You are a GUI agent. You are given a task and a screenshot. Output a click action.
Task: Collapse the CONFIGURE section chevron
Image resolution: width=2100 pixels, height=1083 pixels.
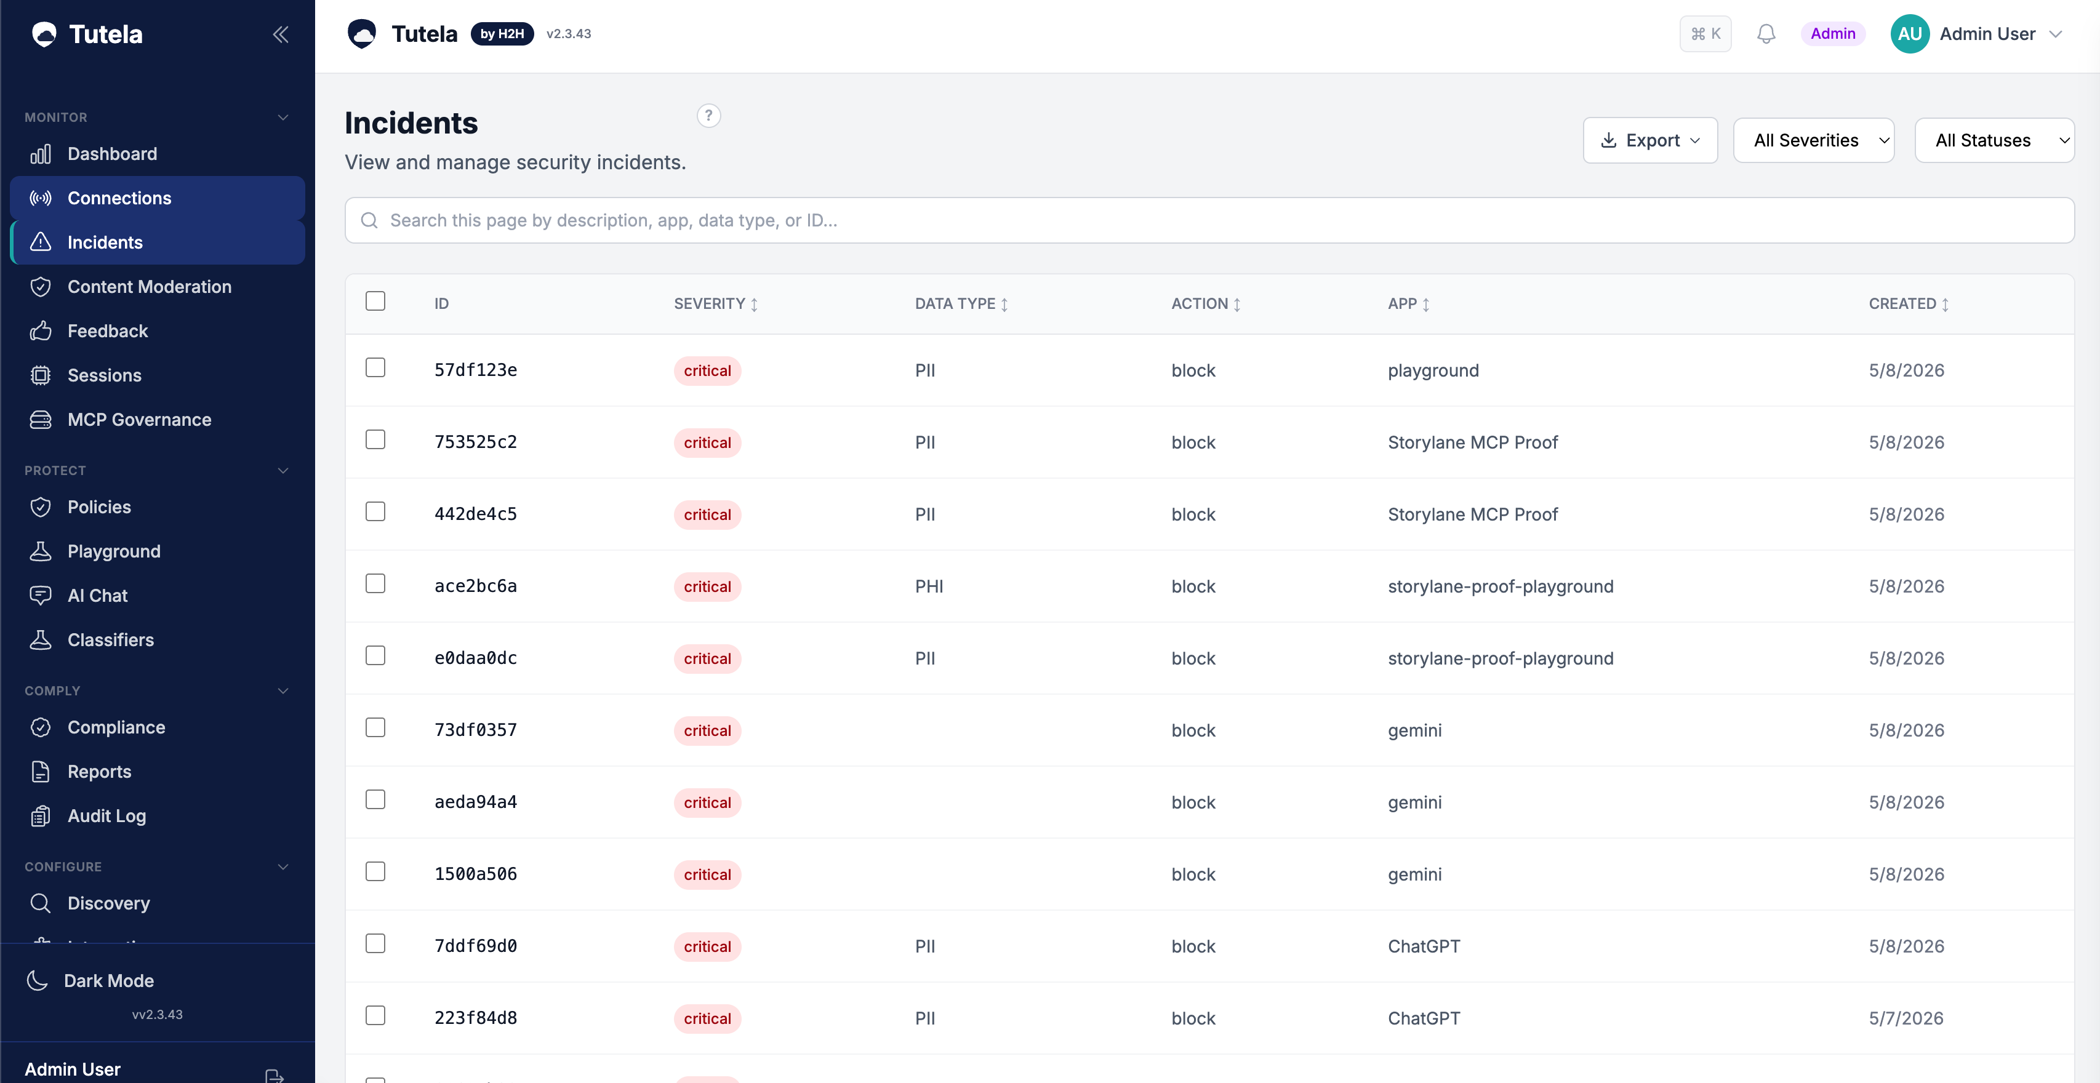[x=283, y=867]
